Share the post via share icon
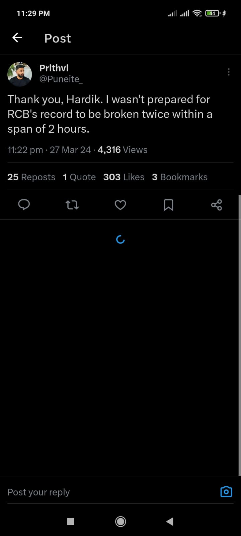The width and height of the screenshot is (241, 536). pyautogui.click(x=217, y=205)
